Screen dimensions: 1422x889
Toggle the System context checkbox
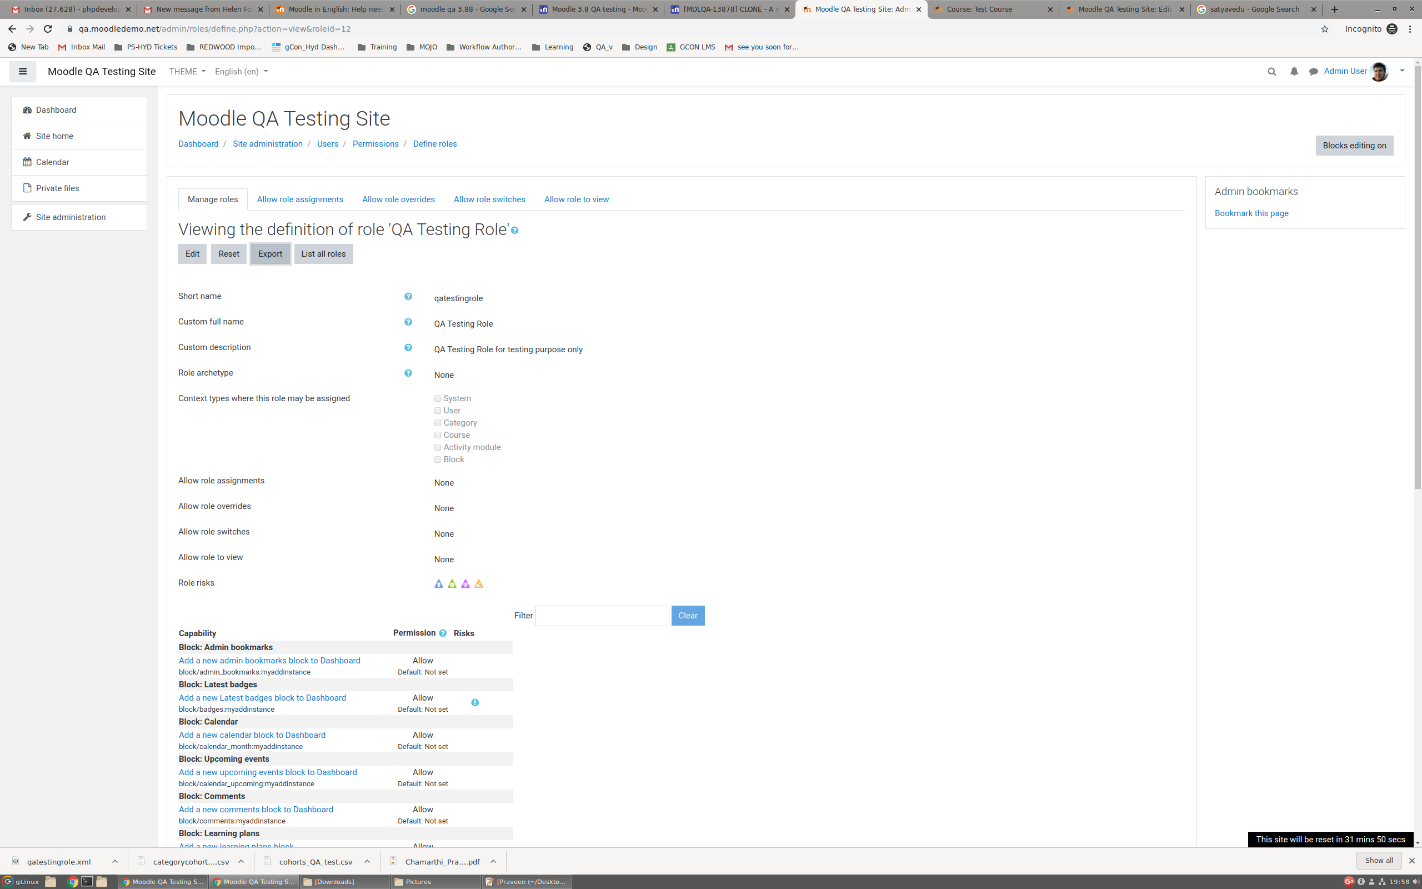(x=438, y=398)
